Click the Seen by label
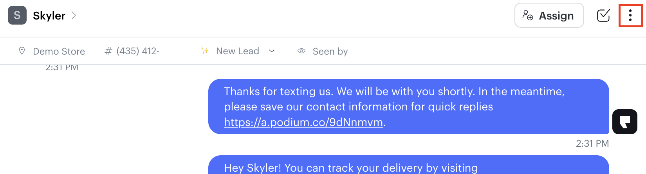Viewport: 646px width, 174px height. coord(330,51)
